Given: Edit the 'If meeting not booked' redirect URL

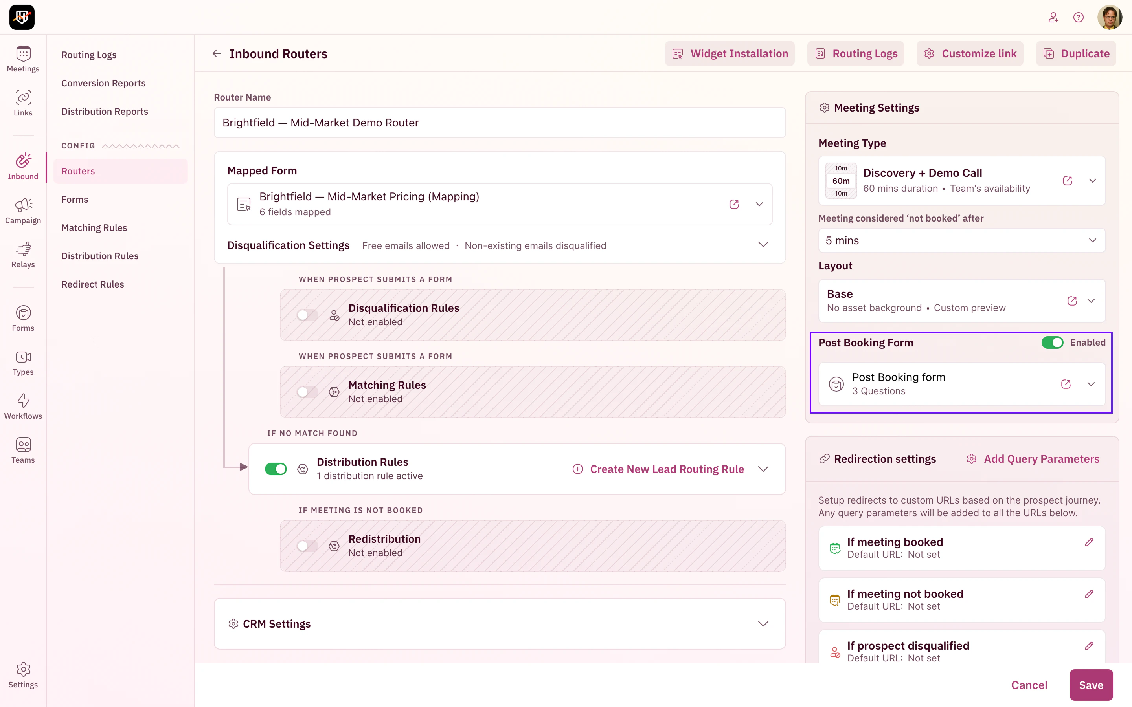Looking at the screenshot, I should tap(1090, 594).
